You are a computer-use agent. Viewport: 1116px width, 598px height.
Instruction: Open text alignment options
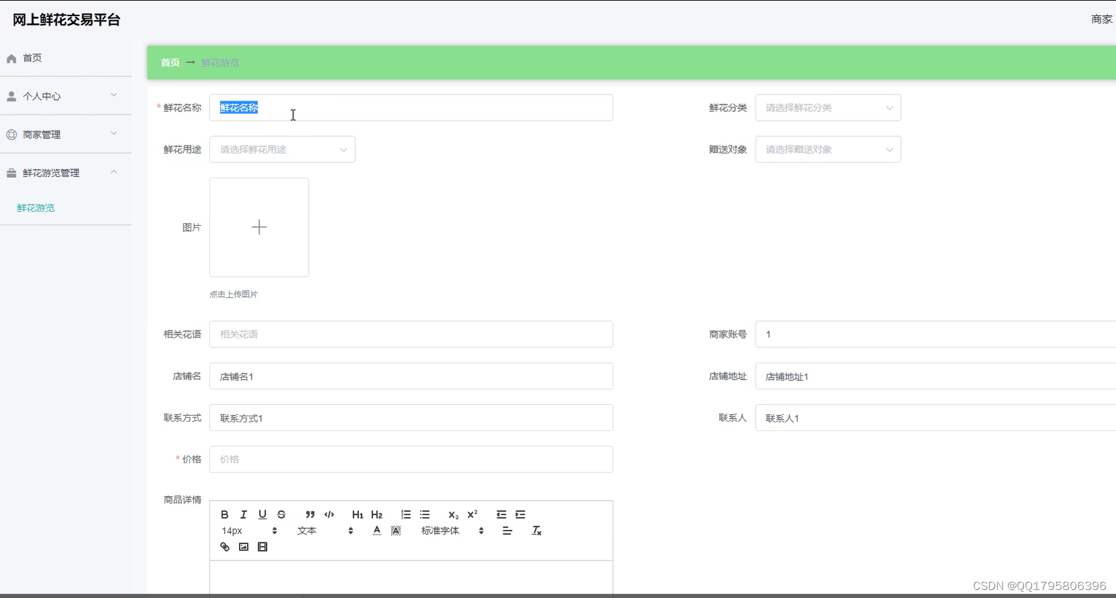[507, 530]
